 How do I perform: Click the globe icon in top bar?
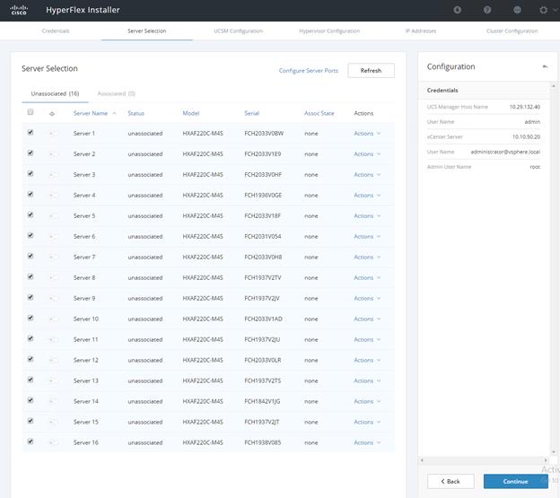click(x=517, y=10)
